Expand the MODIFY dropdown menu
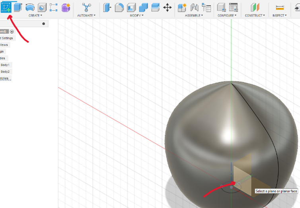Viewport: 300px width, 208px height. (136, 16)
